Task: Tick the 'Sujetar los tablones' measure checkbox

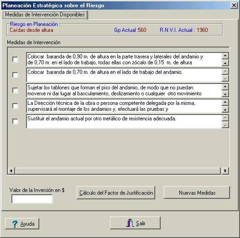Action: click(x=15, y=90)
